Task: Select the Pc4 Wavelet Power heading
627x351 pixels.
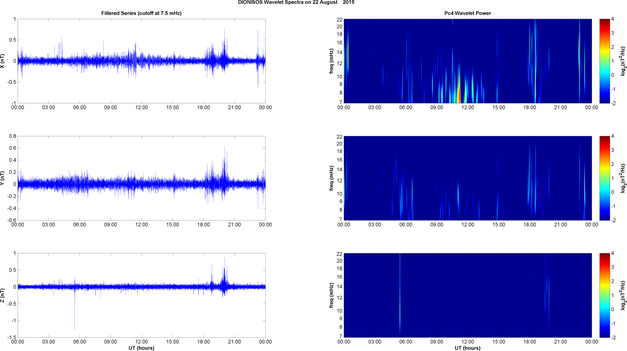Action: [x=467, y=13]
